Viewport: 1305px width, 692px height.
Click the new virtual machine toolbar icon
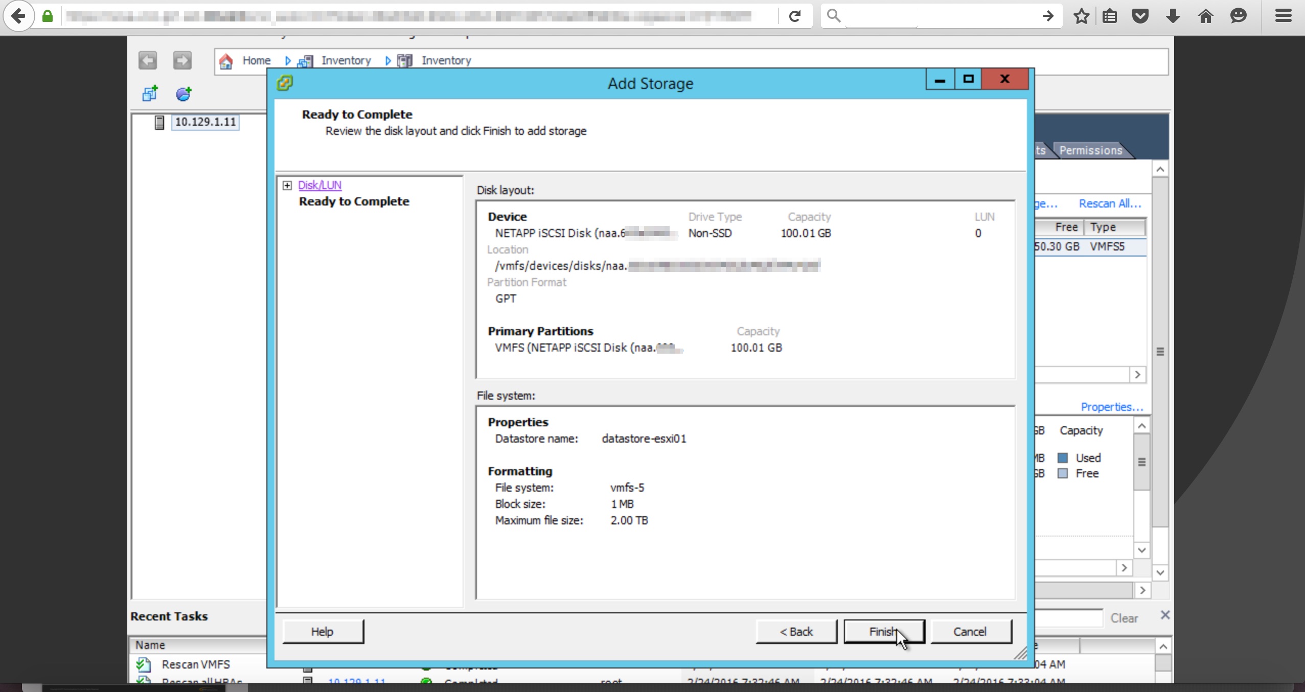coord(150,94)
